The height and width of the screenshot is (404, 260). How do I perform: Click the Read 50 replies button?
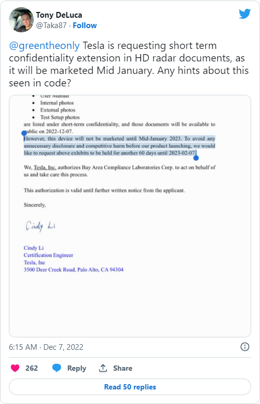130,387
